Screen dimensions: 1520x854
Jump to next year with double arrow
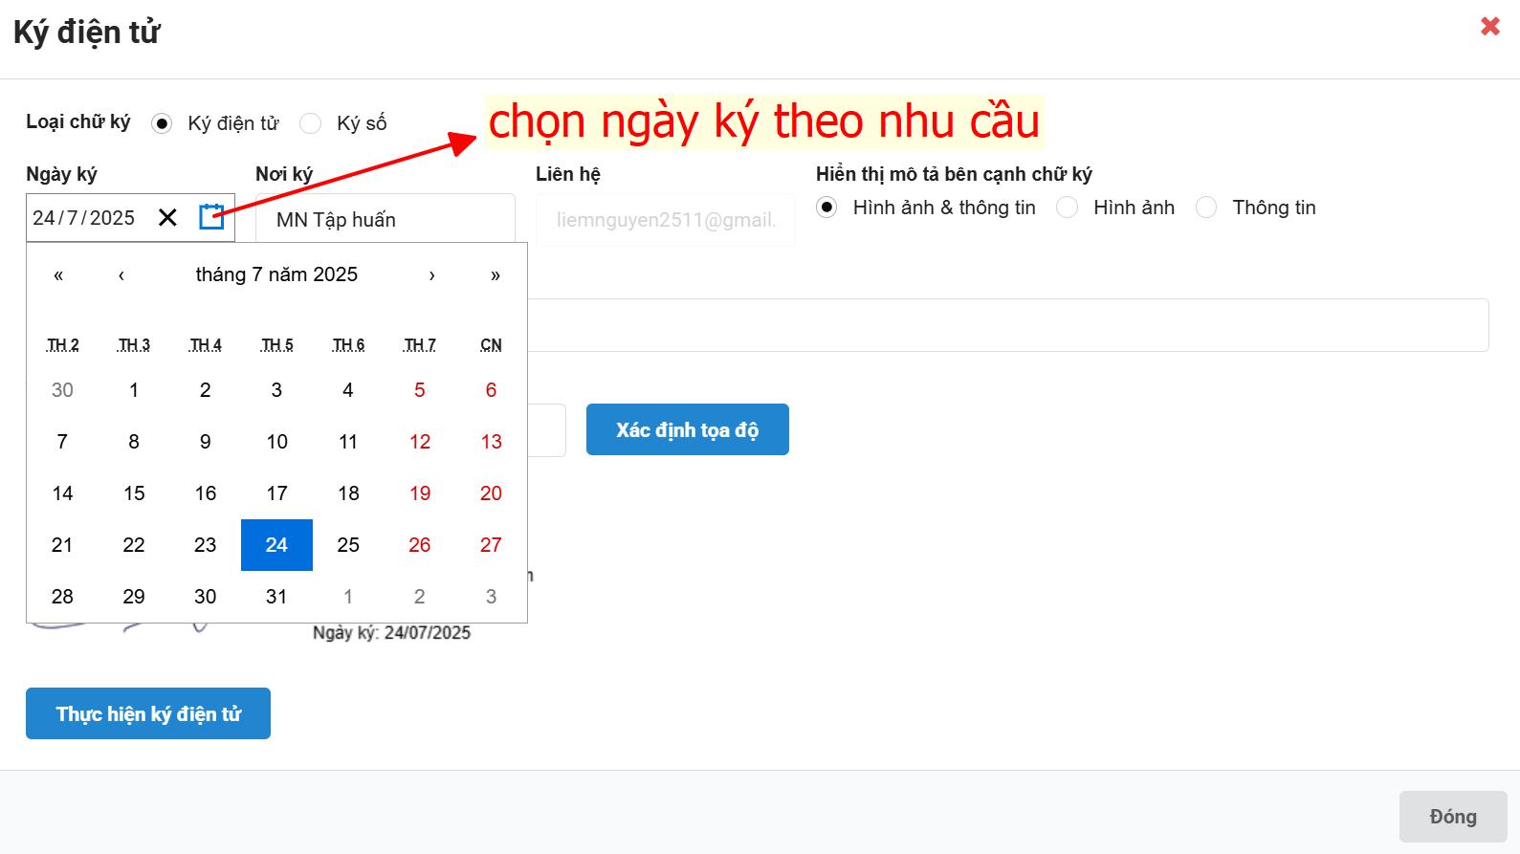tap(495, 275)
